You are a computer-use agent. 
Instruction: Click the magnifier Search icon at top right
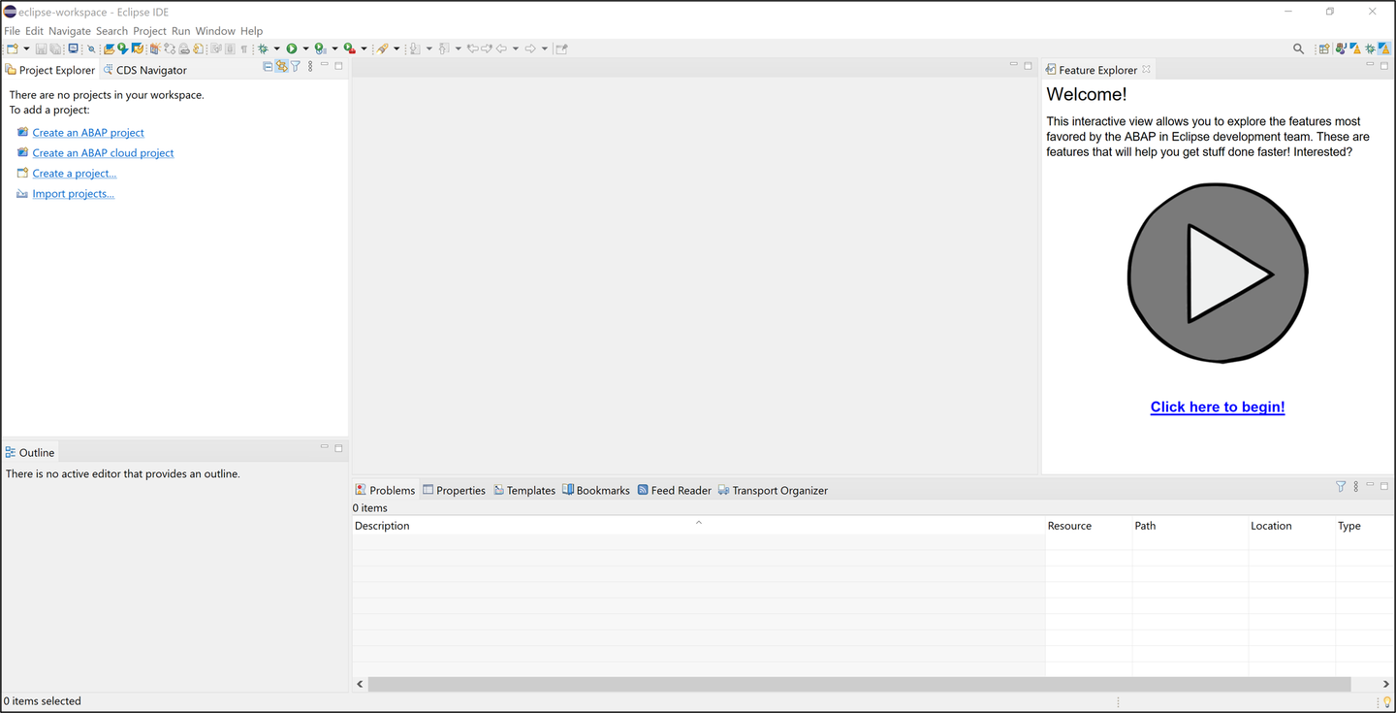tap(1299, 49)
